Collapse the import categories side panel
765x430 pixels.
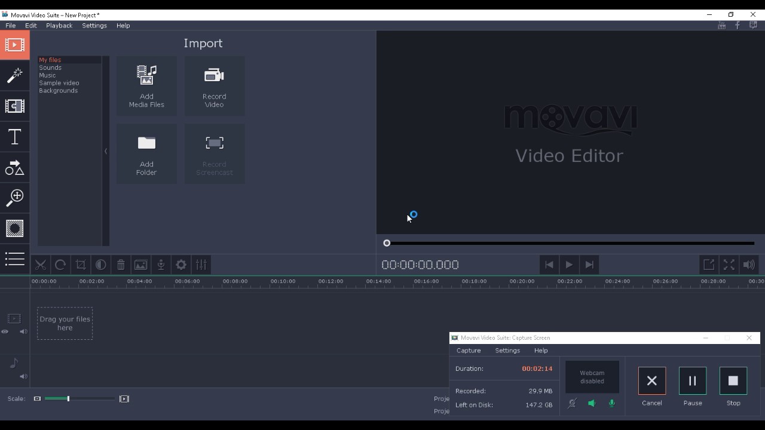pyautogui.click(x=106, y=151)
